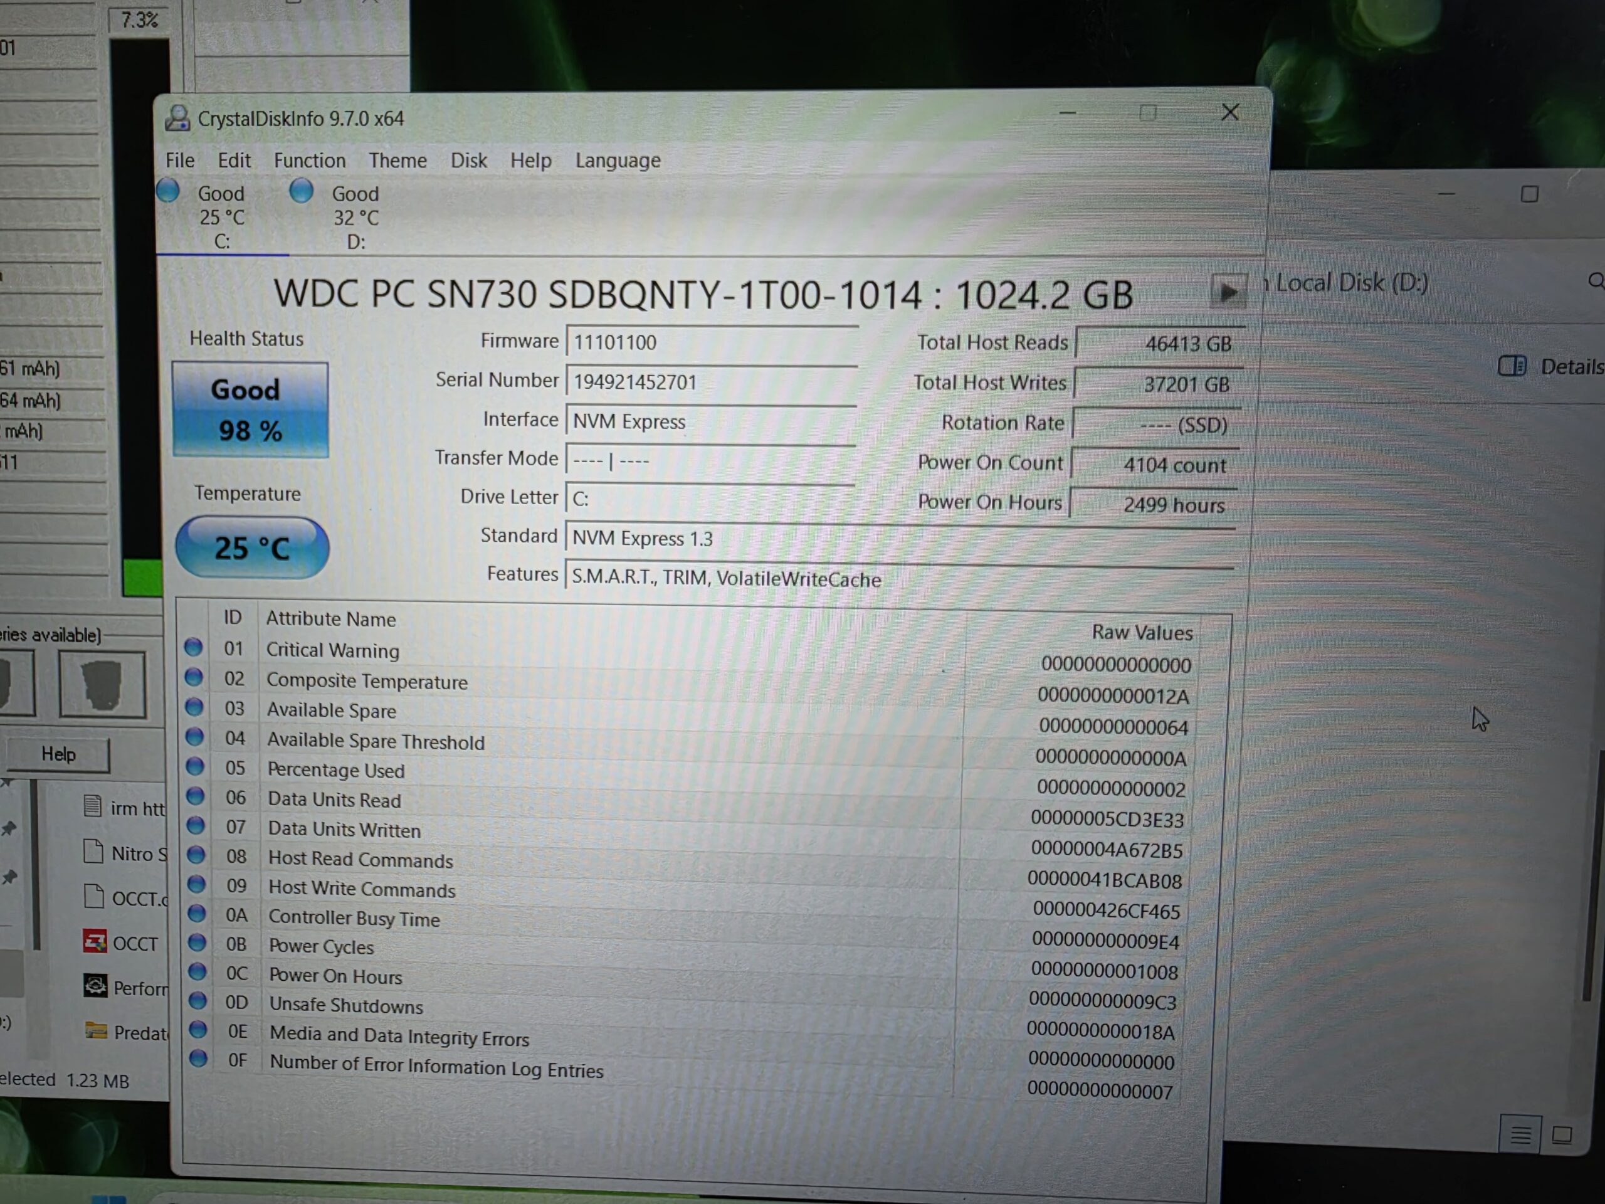Click the next disk arrow button
This screenshot has width=1605, height=1204.
click(x=1228, y=292)
